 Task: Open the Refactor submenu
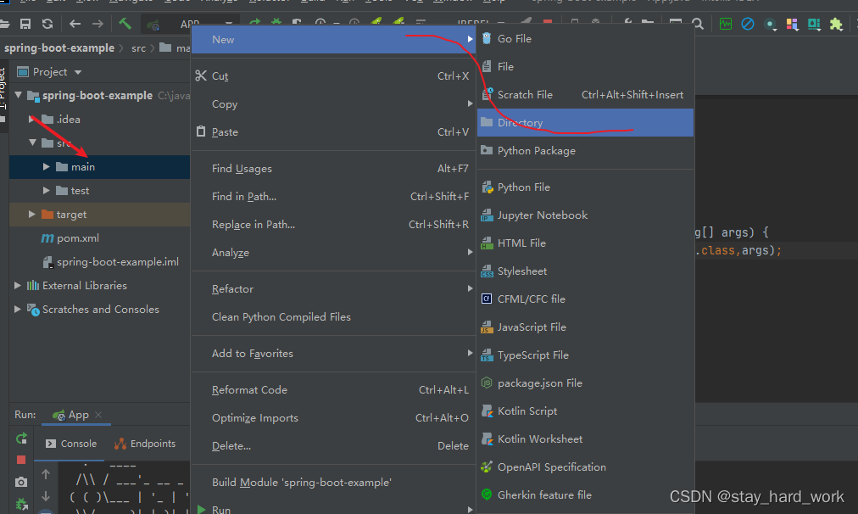[x=333, y=288]
